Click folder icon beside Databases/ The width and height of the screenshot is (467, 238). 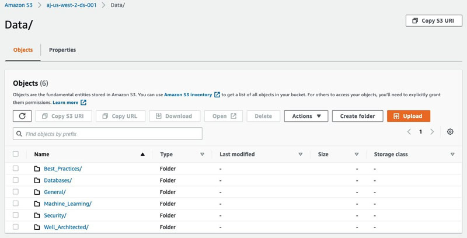(37, 180)
